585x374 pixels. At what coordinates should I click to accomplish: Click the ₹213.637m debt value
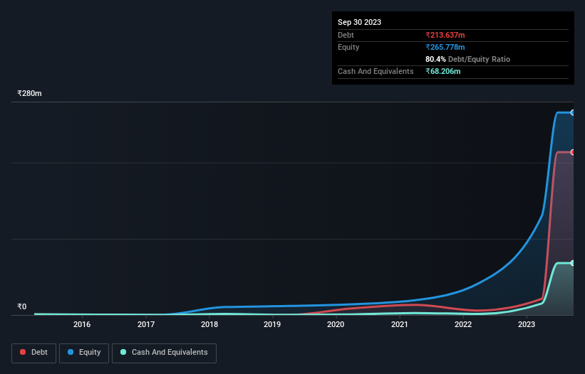tap(445, 35)
